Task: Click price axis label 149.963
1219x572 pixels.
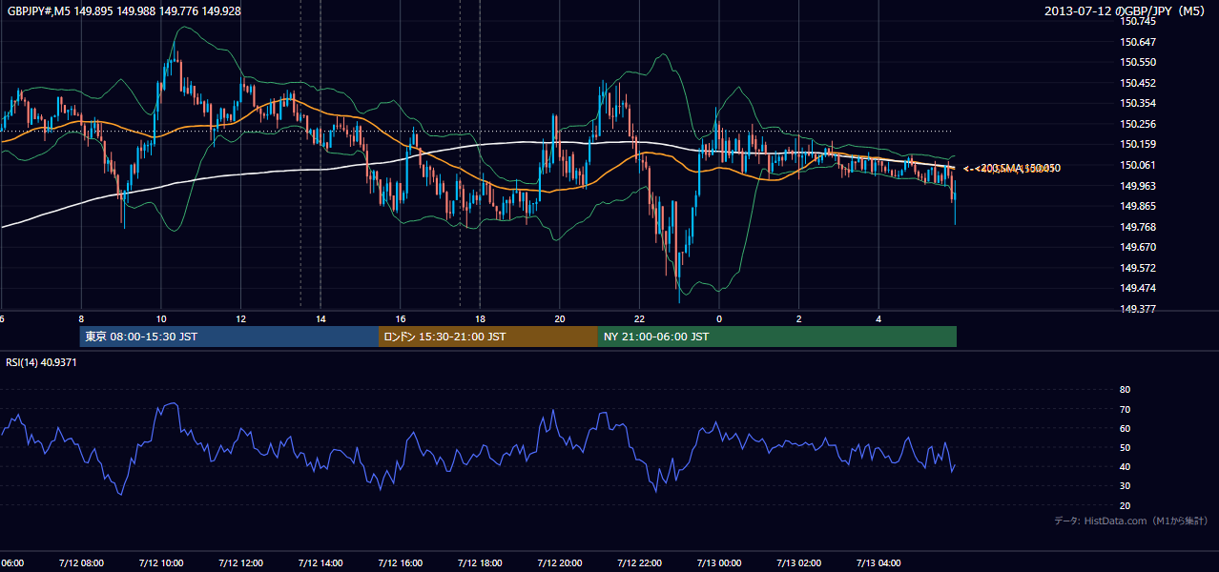Action: 1139,186
